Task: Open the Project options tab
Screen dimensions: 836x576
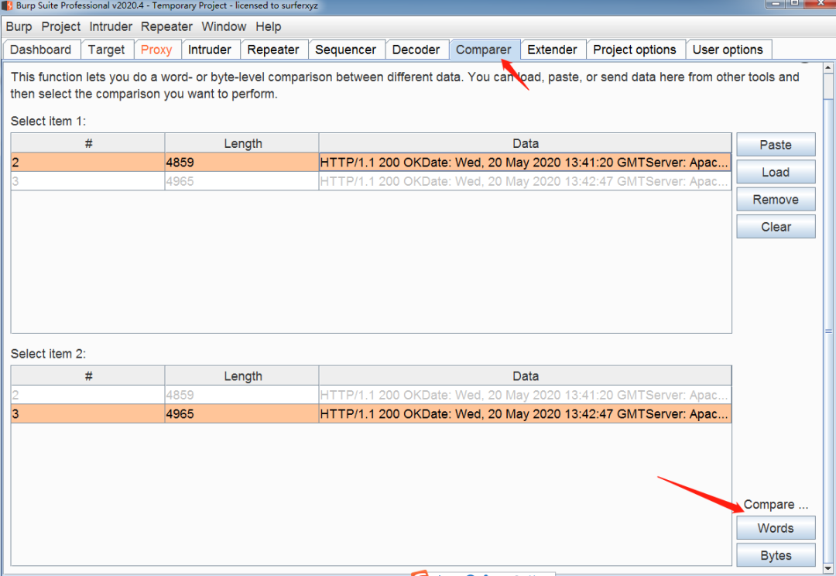Action: [635, 50]
